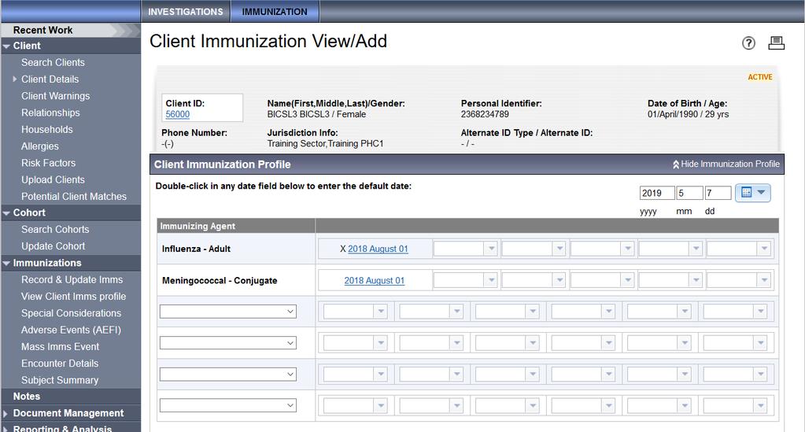Open Potential Client Matches
Image resolution: width=805 pixels, height=432 pixels.
coord(73,196)
